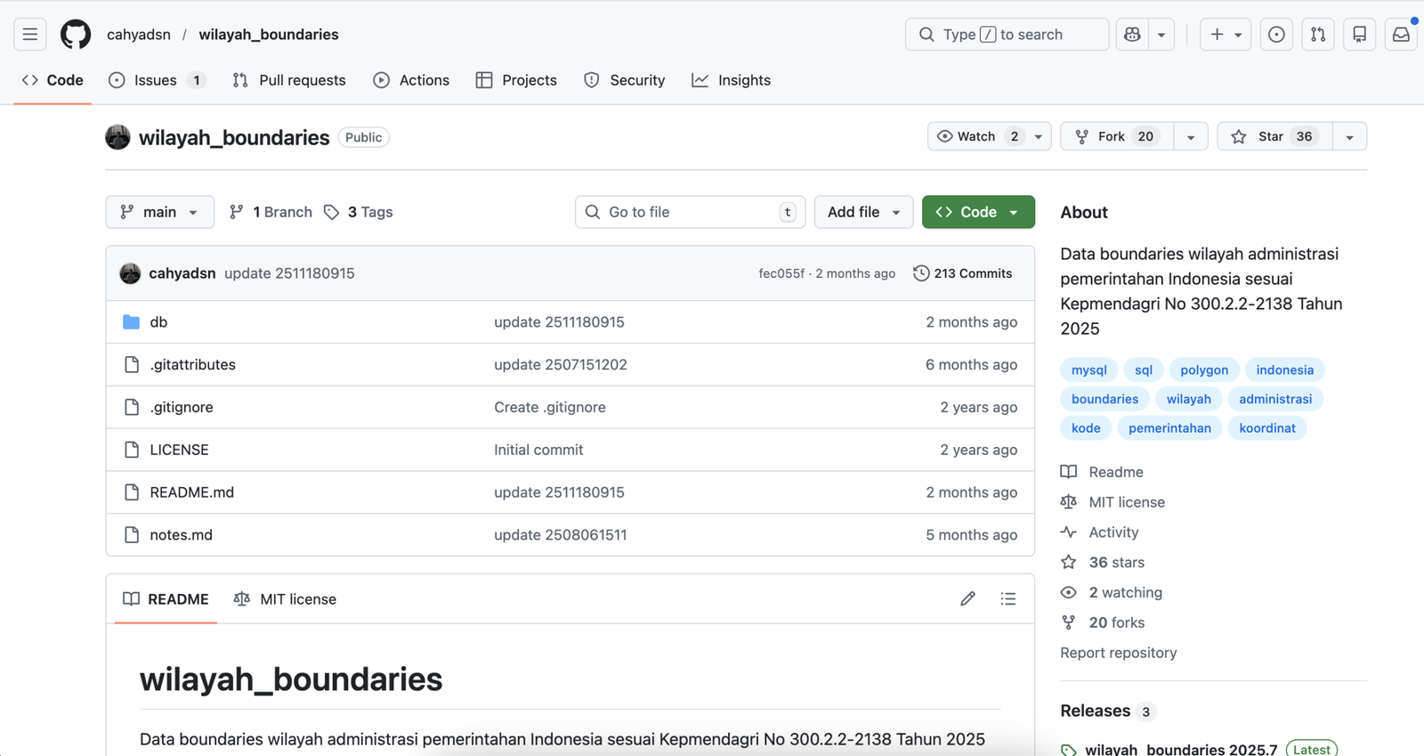Switch to the Actions tab

(411, 80)
